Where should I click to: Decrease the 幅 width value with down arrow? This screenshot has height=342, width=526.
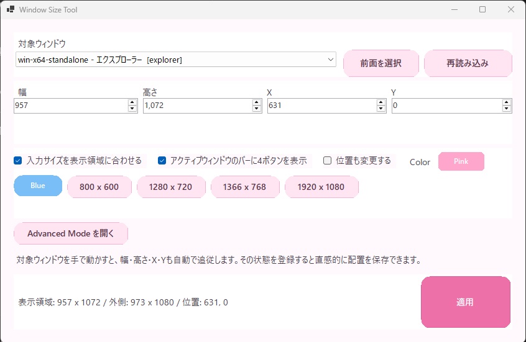(x=132, y=109)
